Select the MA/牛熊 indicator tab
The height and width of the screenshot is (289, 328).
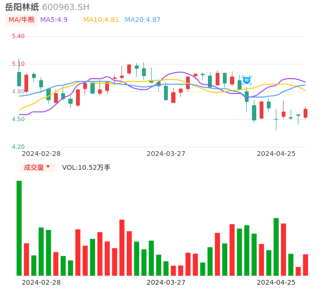coord(21,20)
